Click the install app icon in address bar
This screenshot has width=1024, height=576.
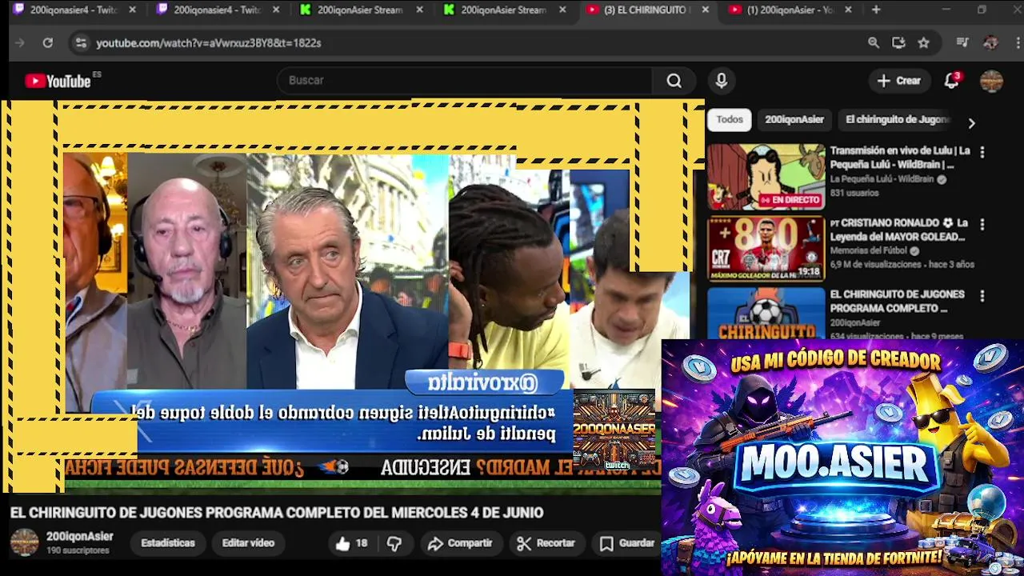tap(898, 42)
